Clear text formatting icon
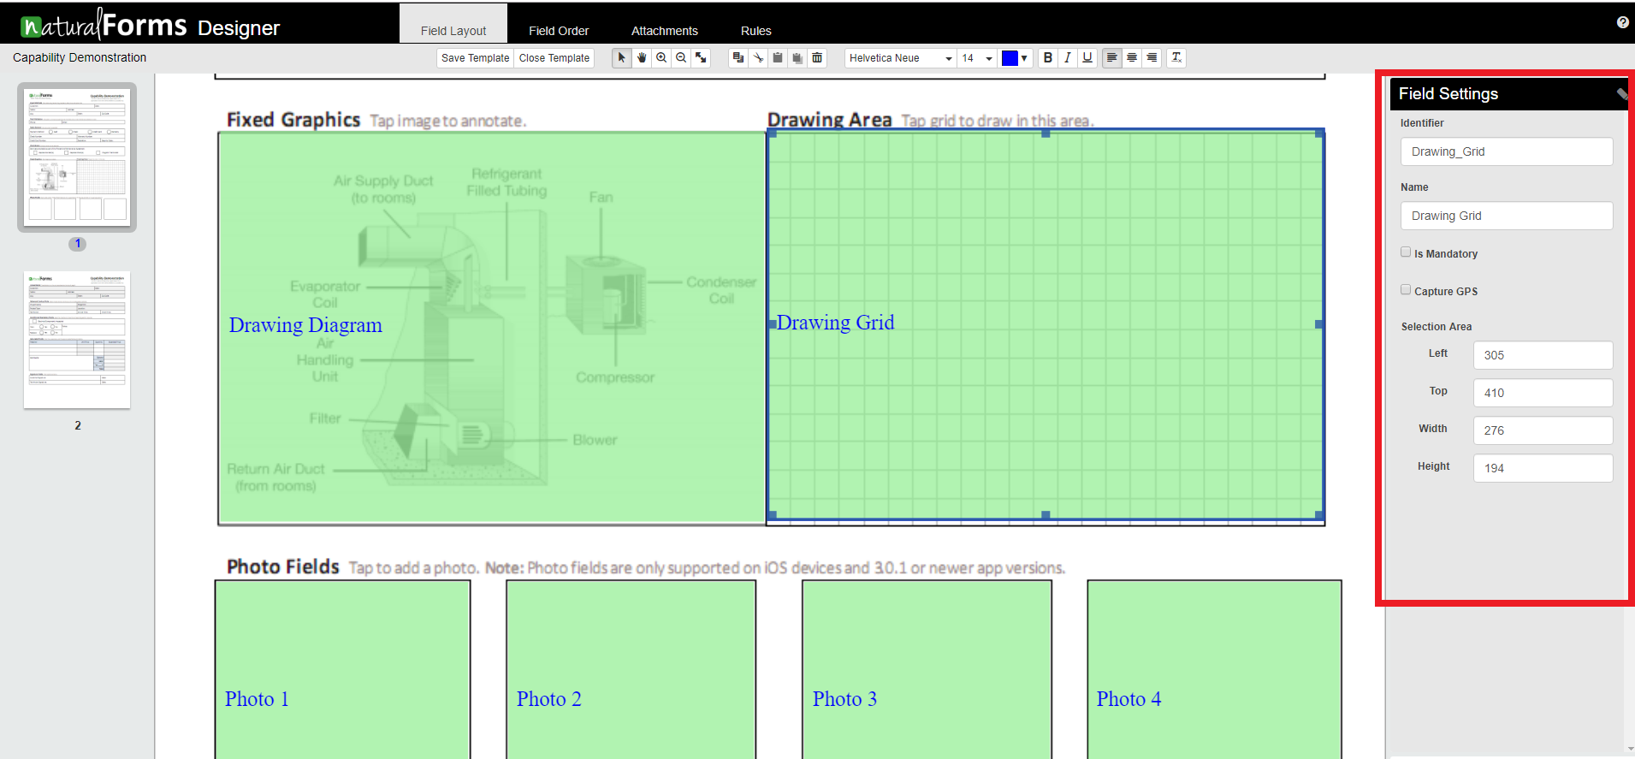Screen dimensions: 1635x759 point(1176,58)
